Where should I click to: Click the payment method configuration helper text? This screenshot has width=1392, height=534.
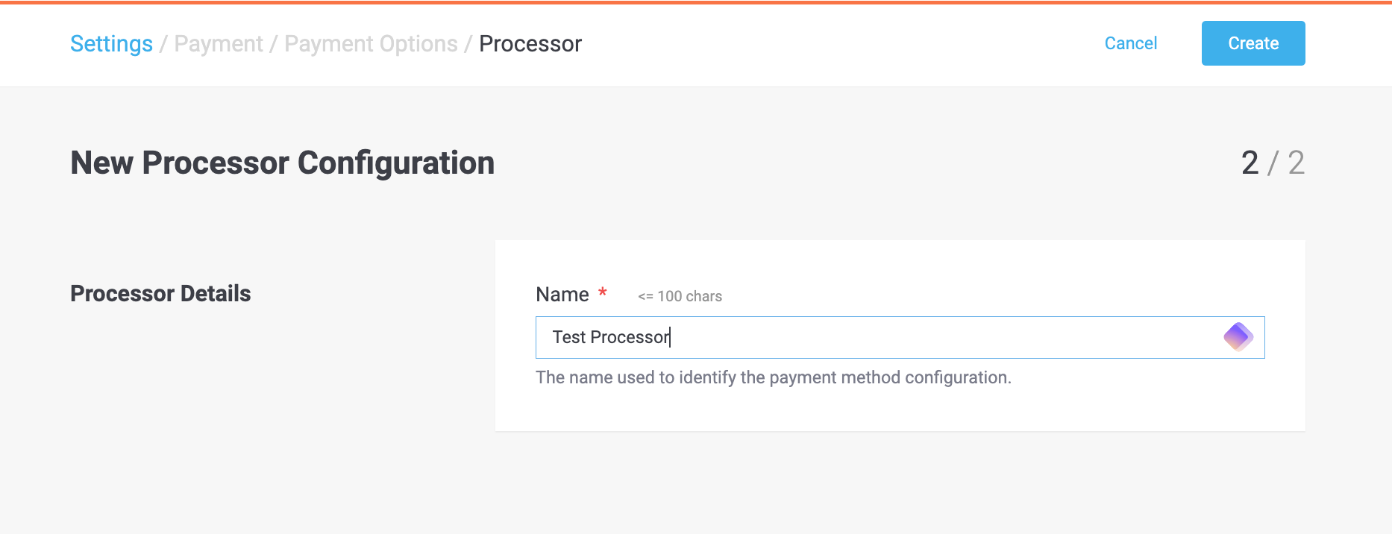(774, 377)
